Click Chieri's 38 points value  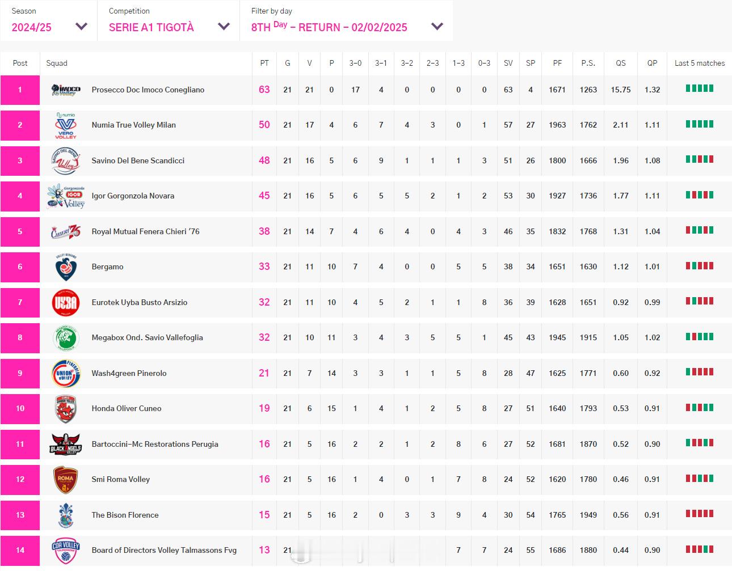(264, 231)
